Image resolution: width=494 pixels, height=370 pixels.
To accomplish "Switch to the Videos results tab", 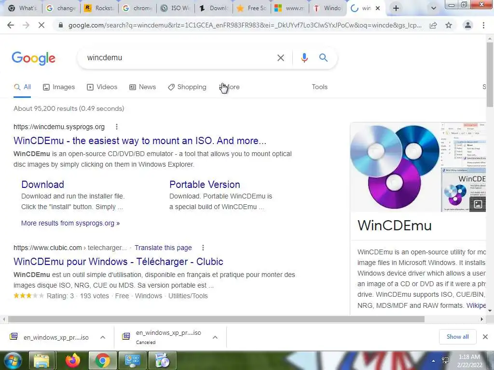I will tap(102, 87).
